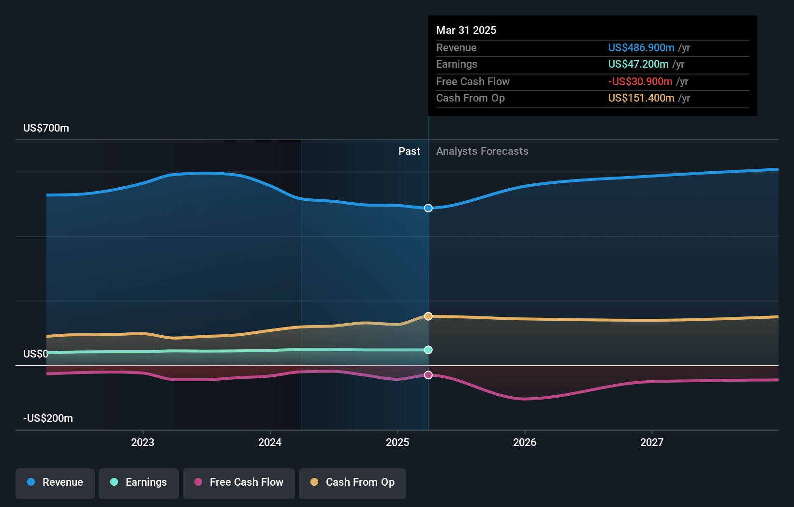Click the teal Earnings data point marker
The height and width of the screenshot is (507, 794).
pyautogui.click(x=428, y=350)
